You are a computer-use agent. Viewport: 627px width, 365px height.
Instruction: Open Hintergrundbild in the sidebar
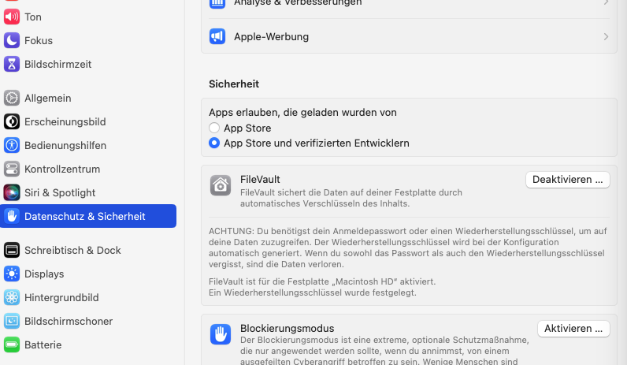pyautogui.click(x=61, y=298)
